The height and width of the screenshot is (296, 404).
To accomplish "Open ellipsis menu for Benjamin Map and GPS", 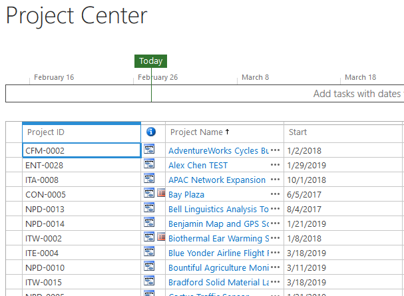I will tap(275, 223).
